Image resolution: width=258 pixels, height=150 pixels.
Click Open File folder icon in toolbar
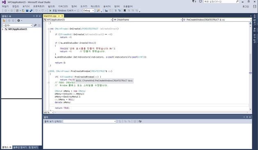point(23,11)
